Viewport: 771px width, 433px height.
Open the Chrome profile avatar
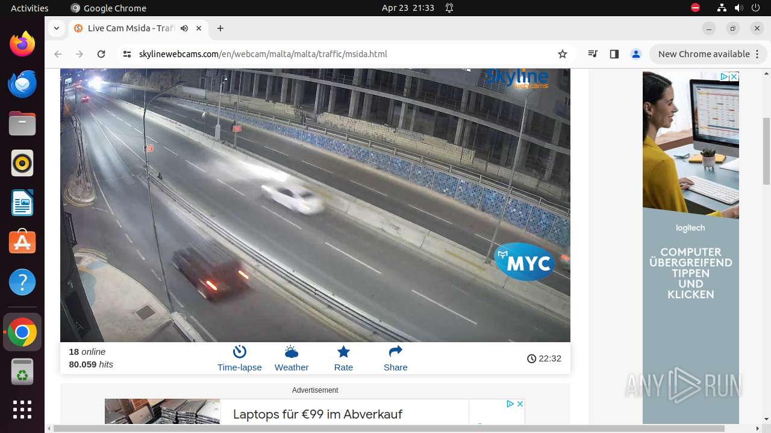[636, 54]
